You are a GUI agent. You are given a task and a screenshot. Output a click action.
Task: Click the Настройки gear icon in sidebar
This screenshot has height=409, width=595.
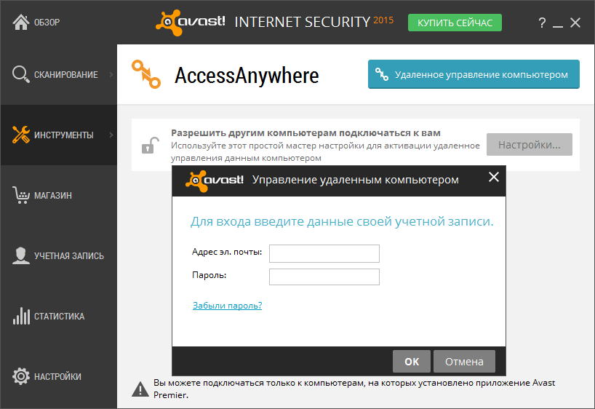tap(20, 376)
